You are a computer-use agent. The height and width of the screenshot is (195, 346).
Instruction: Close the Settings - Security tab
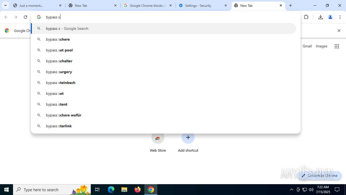[226, 5]
